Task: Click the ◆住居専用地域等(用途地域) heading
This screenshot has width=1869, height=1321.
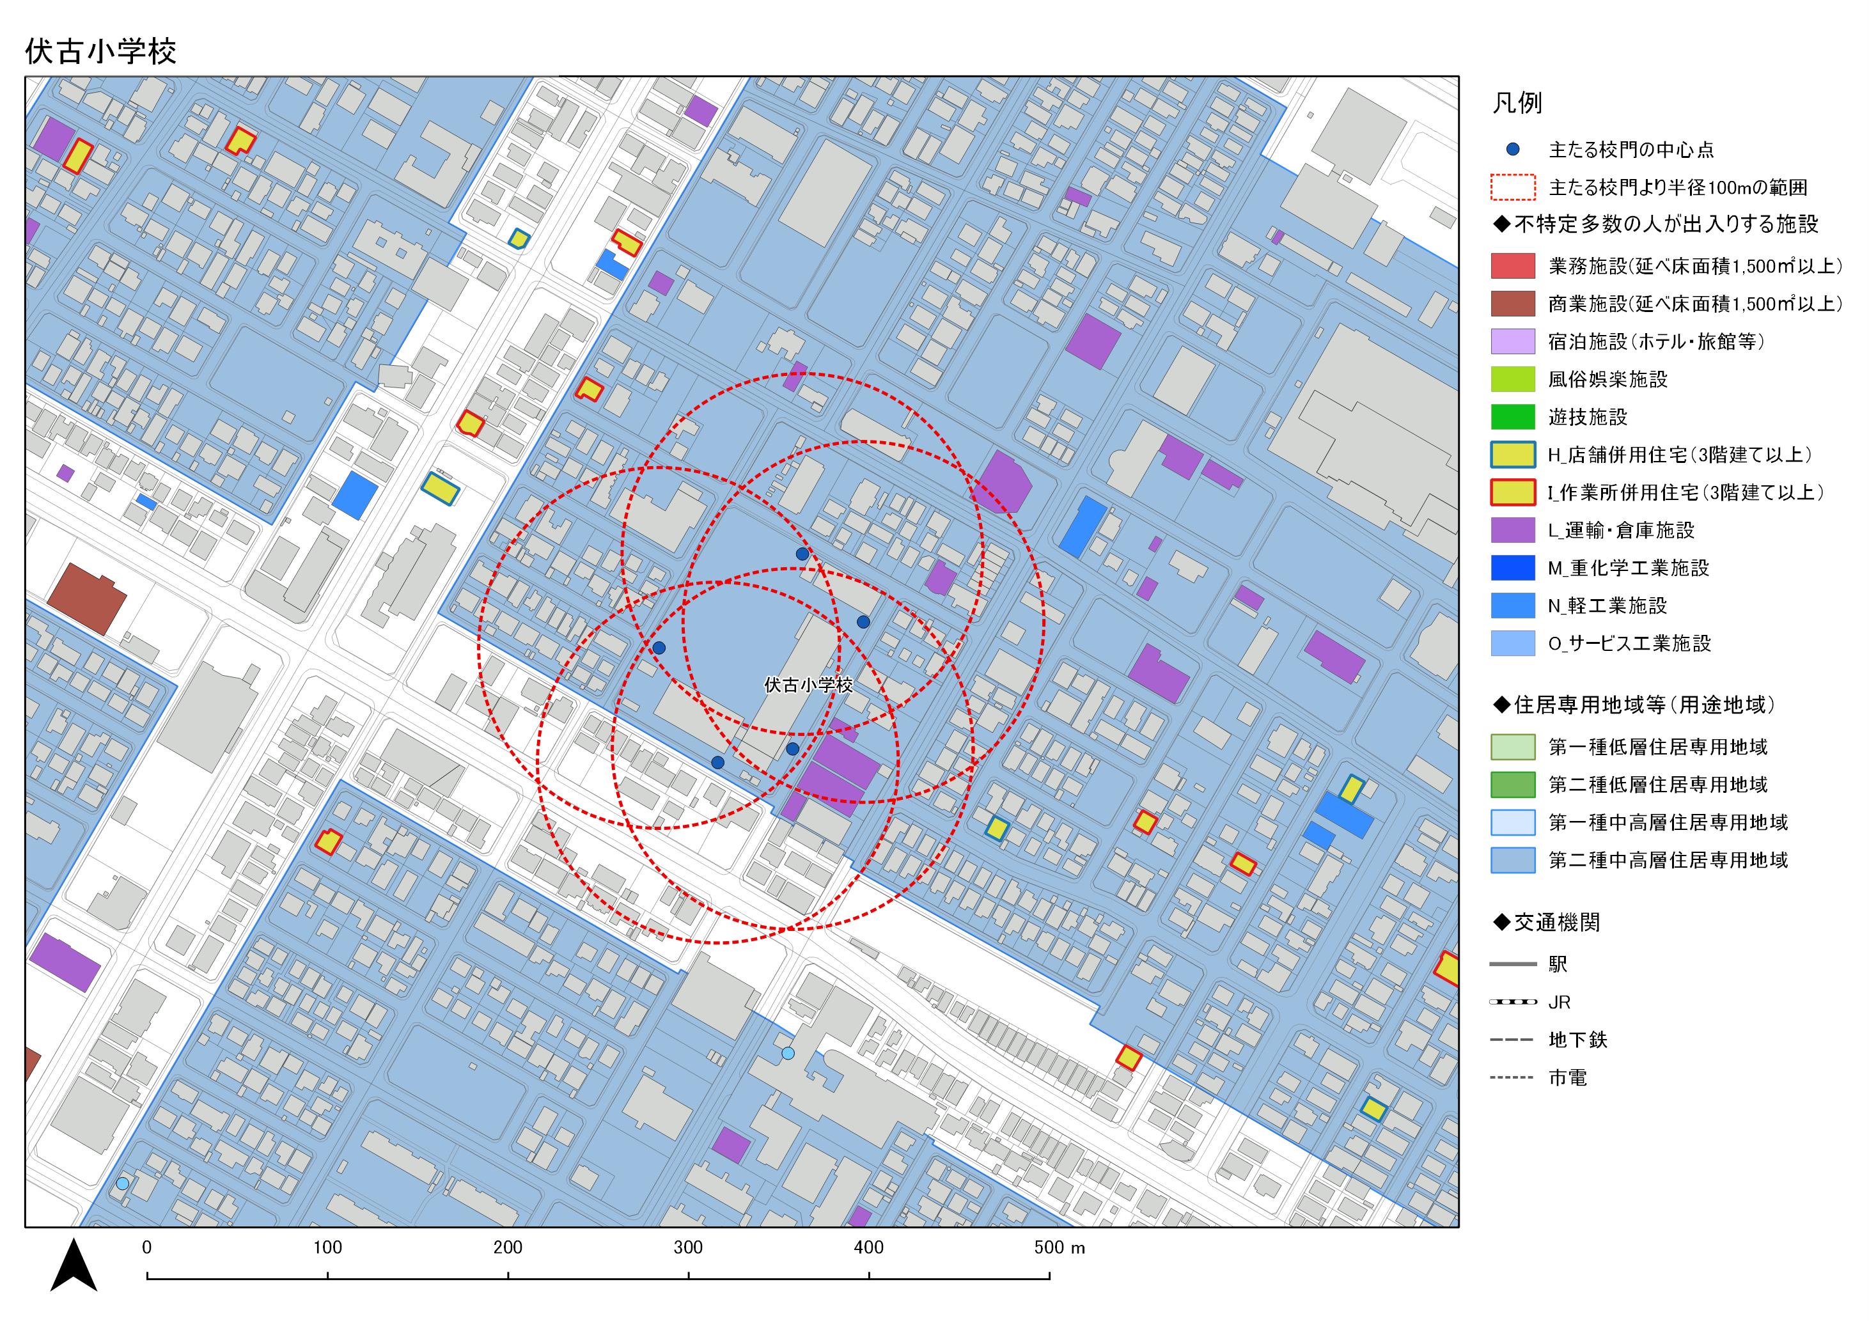Action: pyautogui.click(x=1634, y=705)
